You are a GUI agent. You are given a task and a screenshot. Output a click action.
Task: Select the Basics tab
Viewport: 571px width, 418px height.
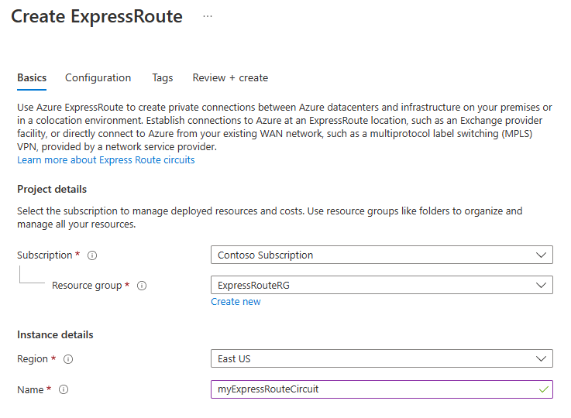click(x=32, y=77)
